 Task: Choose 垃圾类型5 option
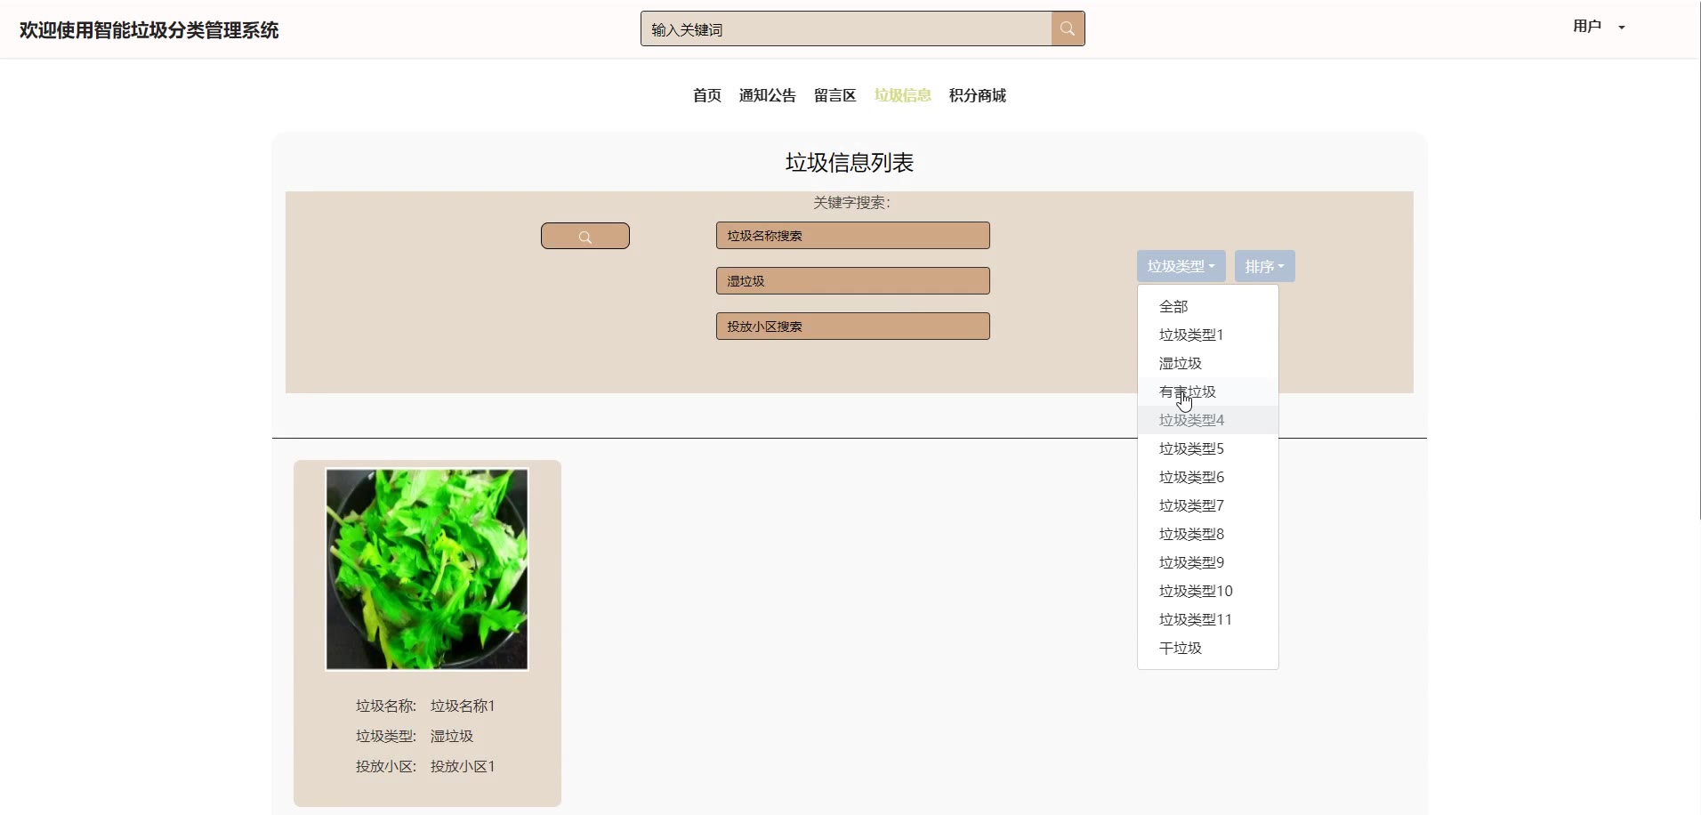point(1208,448)
